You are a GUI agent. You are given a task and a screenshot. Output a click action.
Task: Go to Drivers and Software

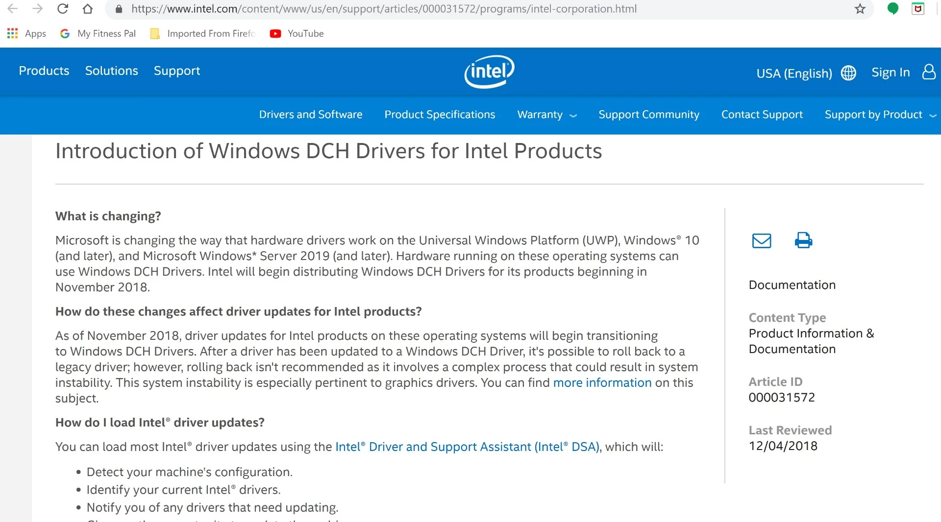click(311, 115)
